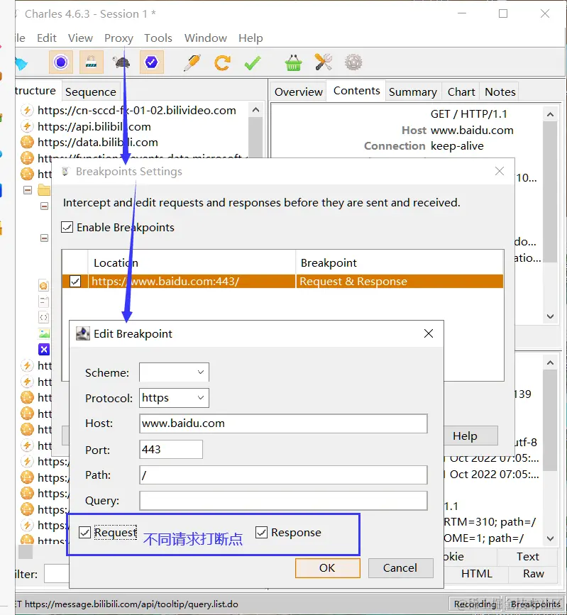The width and height of the screenshot is (567, 615).
Task: Click the cn-sccd bilivideo.com lightning icon
Action: pos(27,110)
